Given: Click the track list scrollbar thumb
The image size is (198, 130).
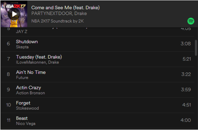Looking at the screenshot, I should 196,48.
